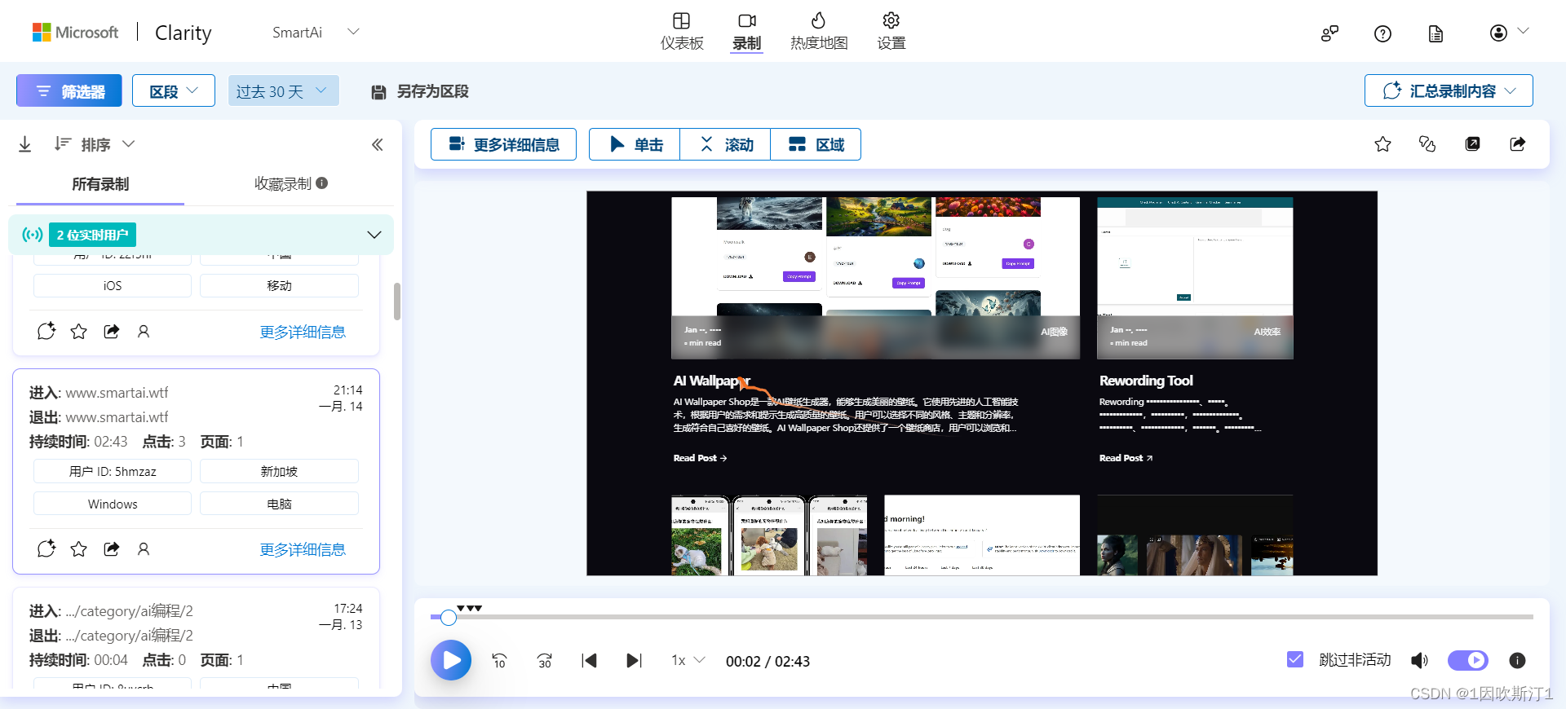This screenshot has height=709, width=1566.
Task: Click 更多详细信息 link on the iOS recording card
Action: [303, 332]
